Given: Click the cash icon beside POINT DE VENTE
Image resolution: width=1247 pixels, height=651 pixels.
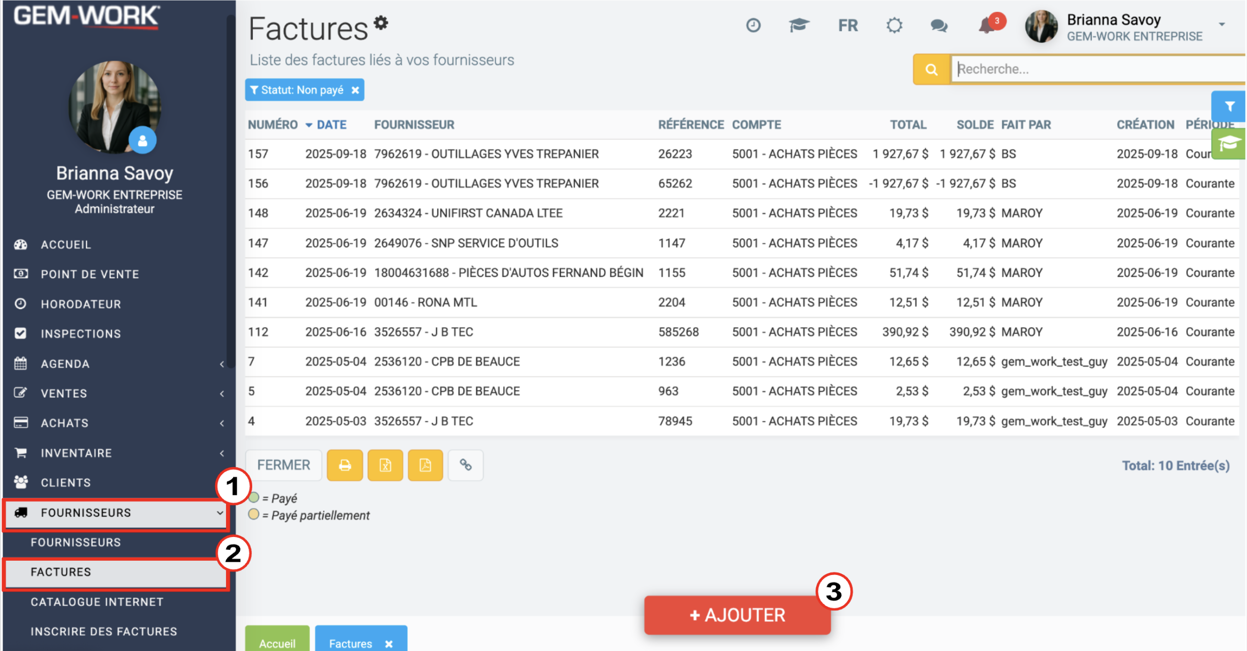Looking at the screenshot, I should point(21,274).
